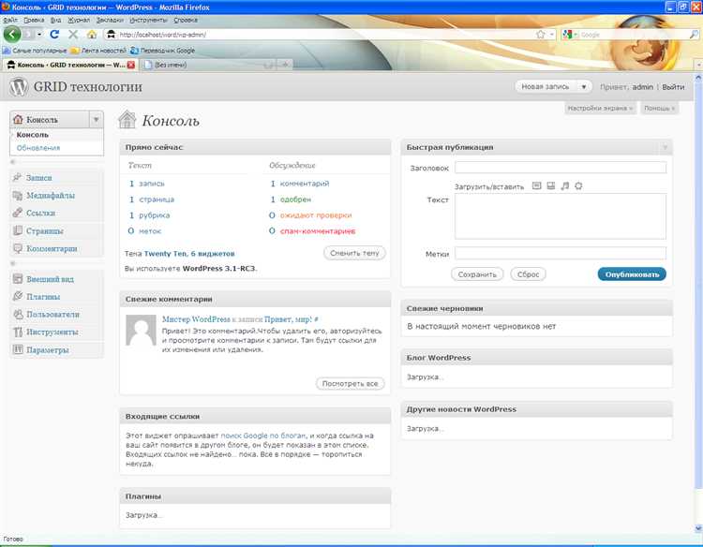703x547 pixels.
Task: Click the Ссылки chain icon
Action: [18, 213]
